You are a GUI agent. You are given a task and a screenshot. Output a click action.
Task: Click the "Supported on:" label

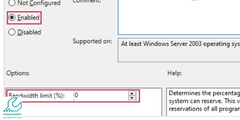point(92,41)
